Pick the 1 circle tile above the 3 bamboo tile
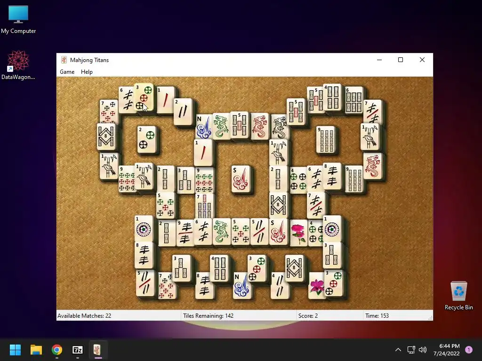 pos(332,228)
